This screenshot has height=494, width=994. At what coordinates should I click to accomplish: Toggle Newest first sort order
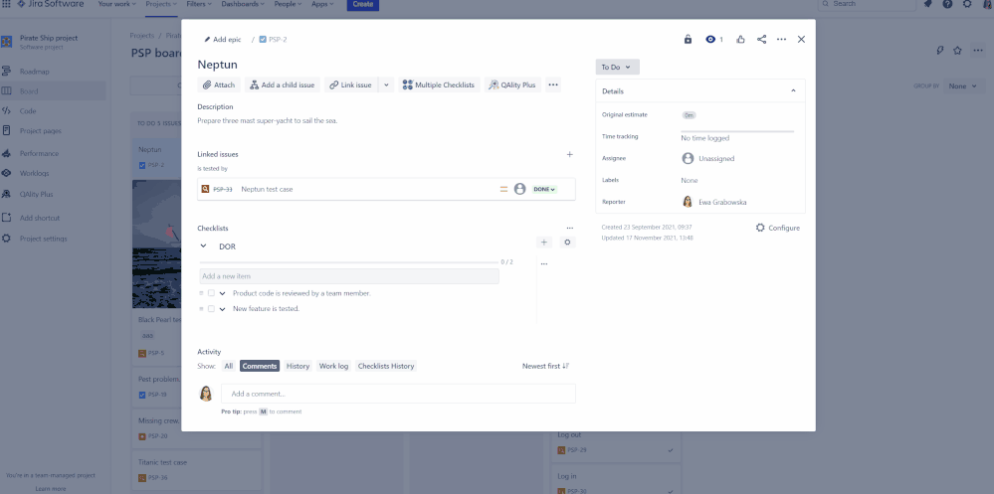(x=546, y=366)
